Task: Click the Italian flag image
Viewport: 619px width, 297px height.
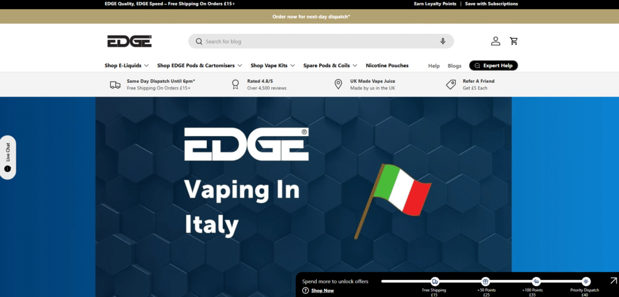Action: coord(394,201)
